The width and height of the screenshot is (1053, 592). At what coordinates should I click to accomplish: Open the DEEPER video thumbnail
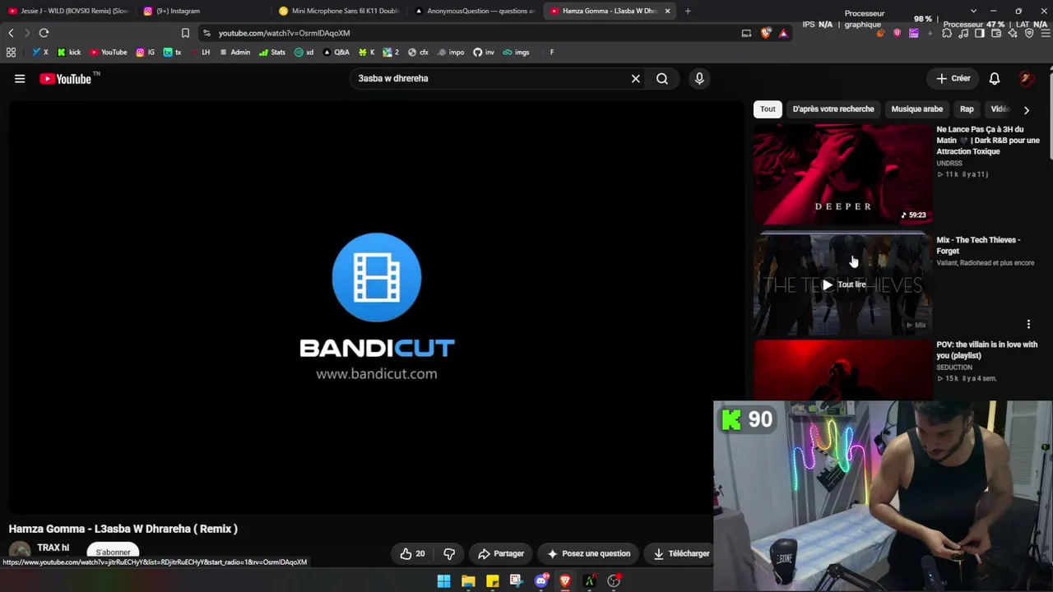842,174
